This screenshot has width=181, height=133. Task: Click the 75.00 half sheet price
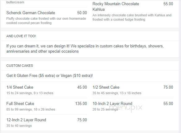pyautogui.click(x=168, y=87)
